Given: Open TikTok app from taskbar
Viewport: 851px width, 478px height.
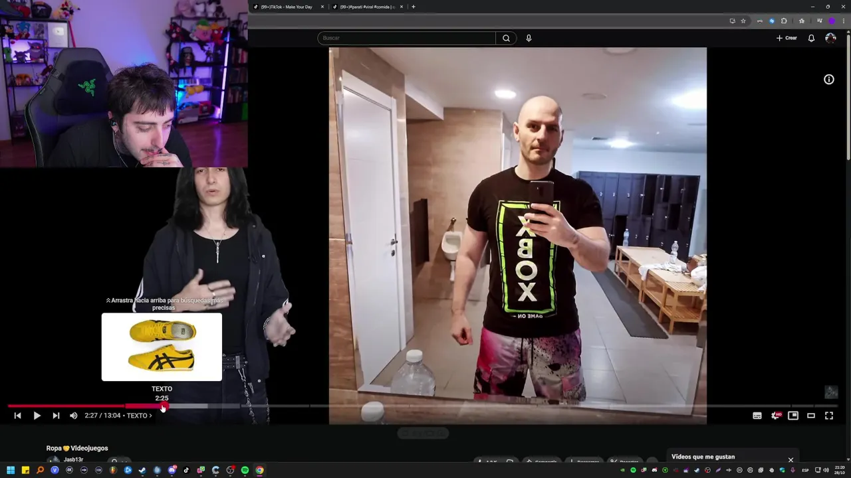Looking at the screenshot, I should (186, 470).
